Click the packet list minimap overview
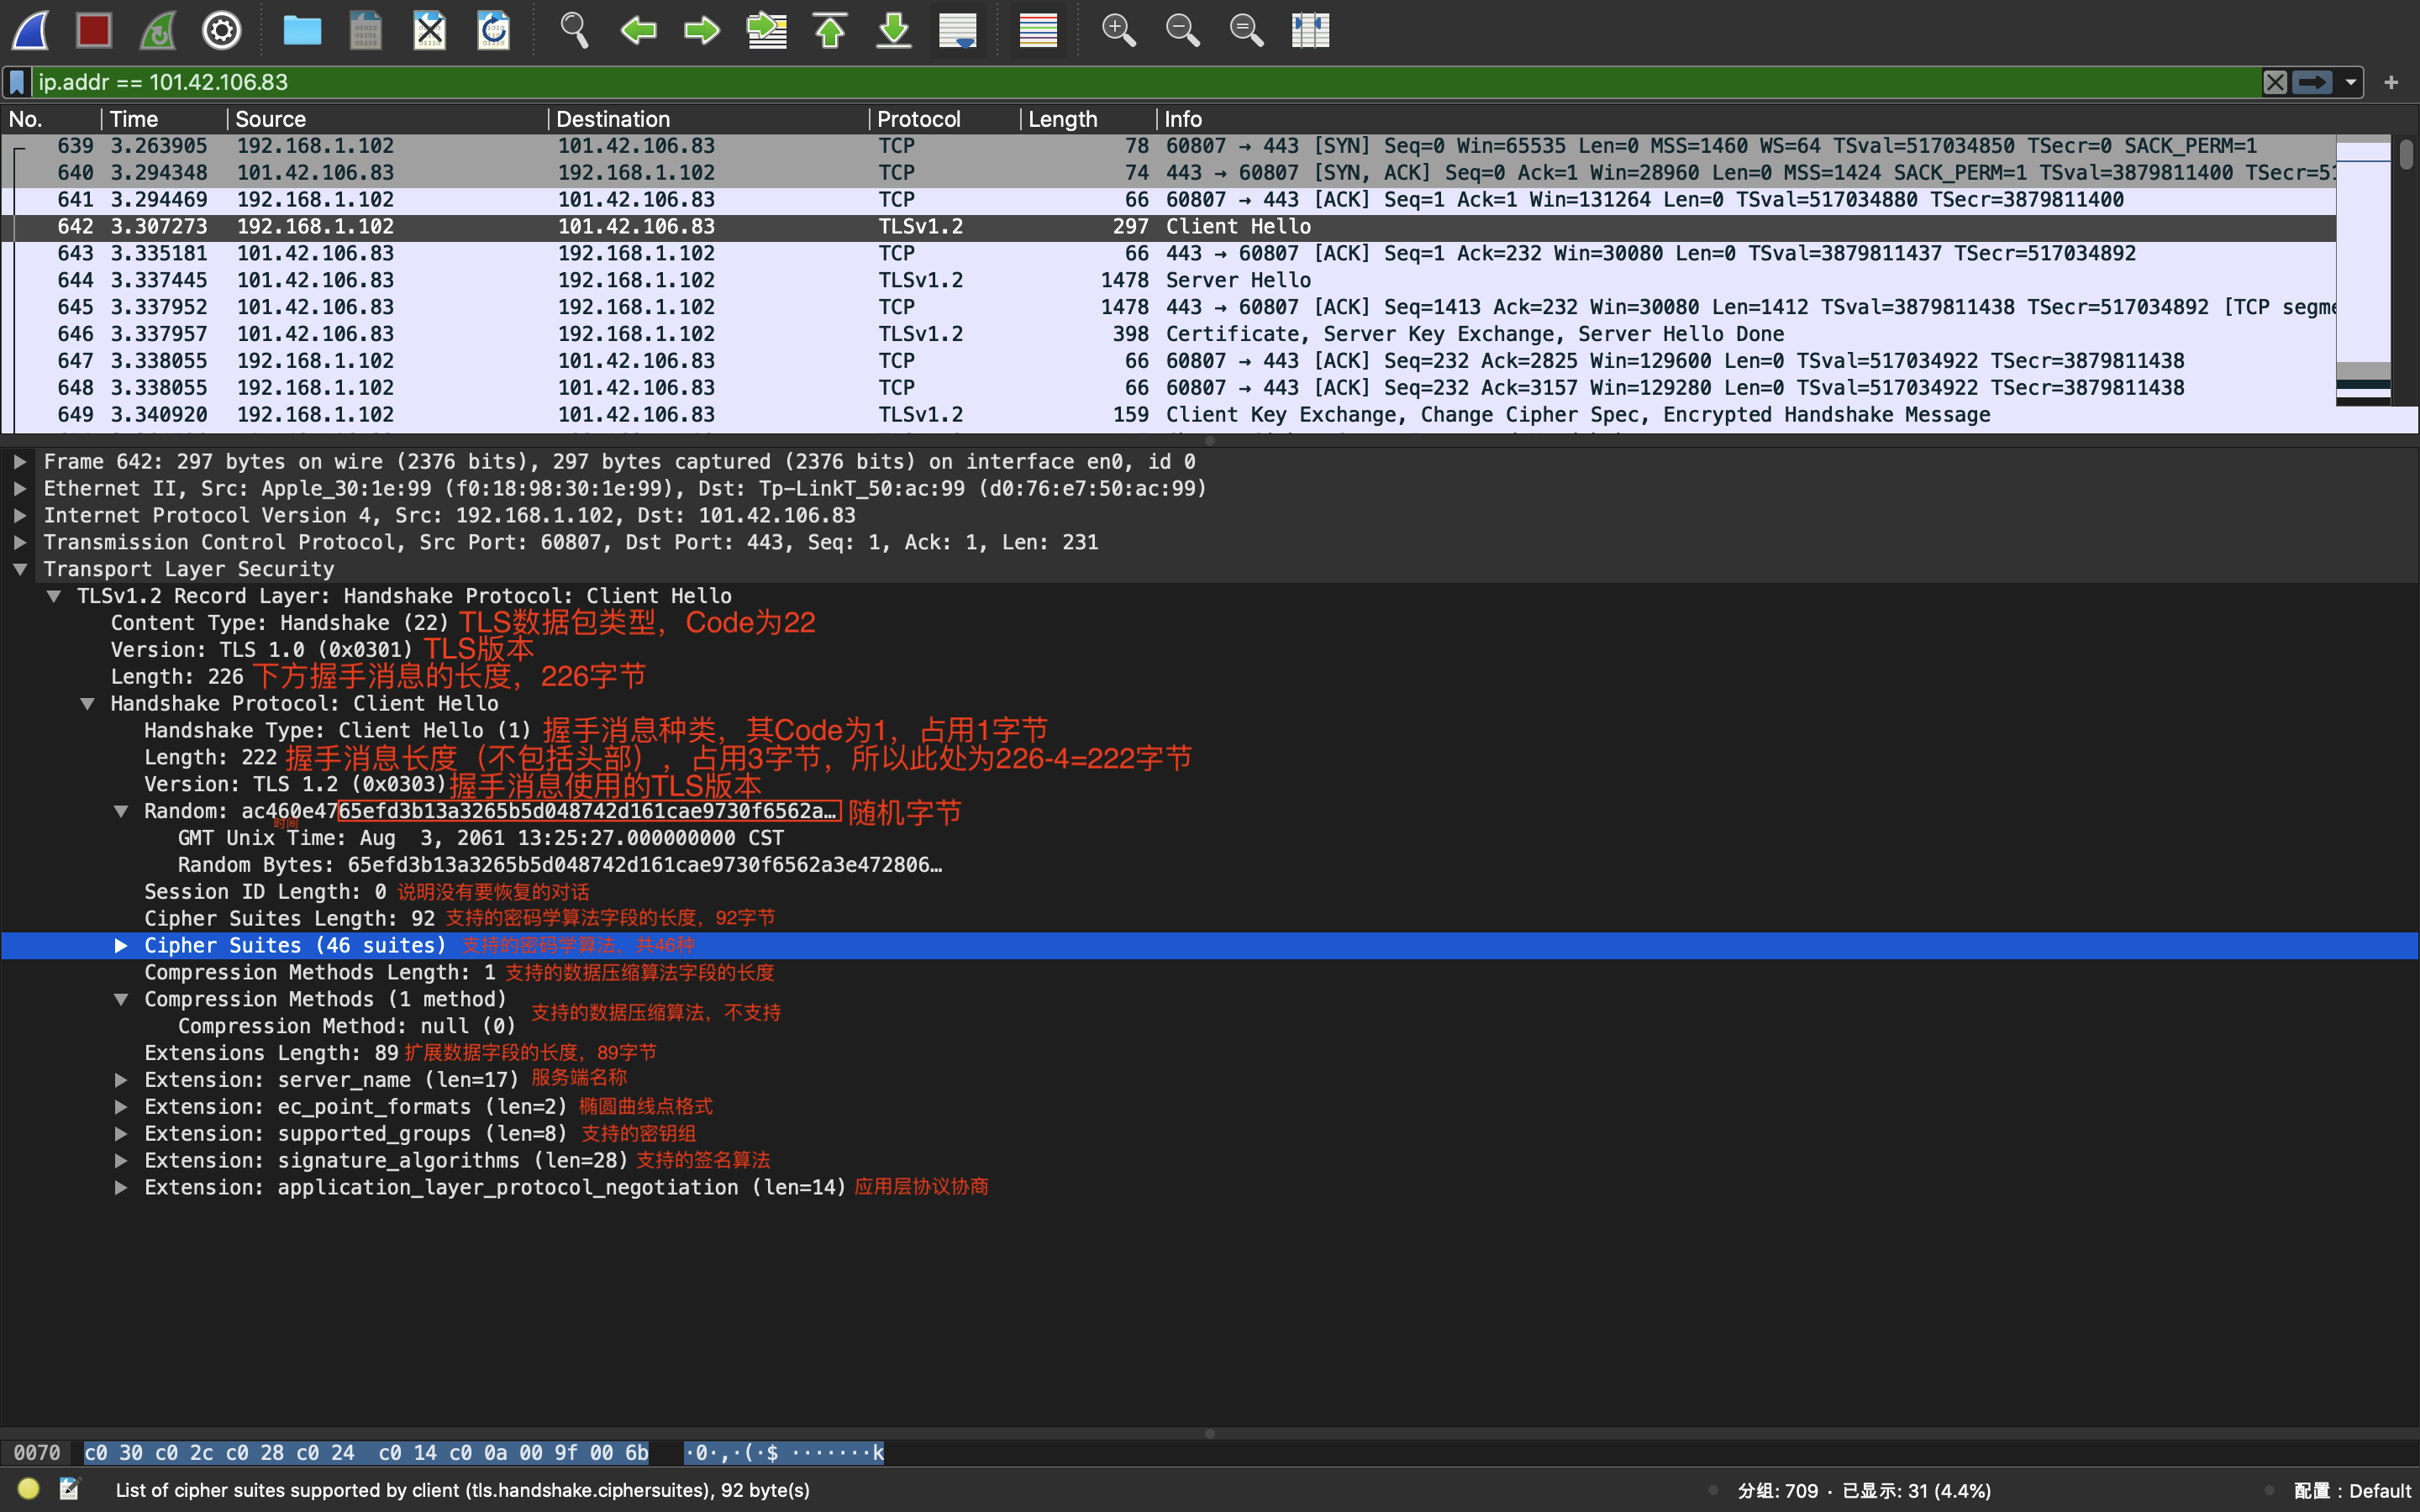Screen dimensions: 2420x1512 point(2363,270)
